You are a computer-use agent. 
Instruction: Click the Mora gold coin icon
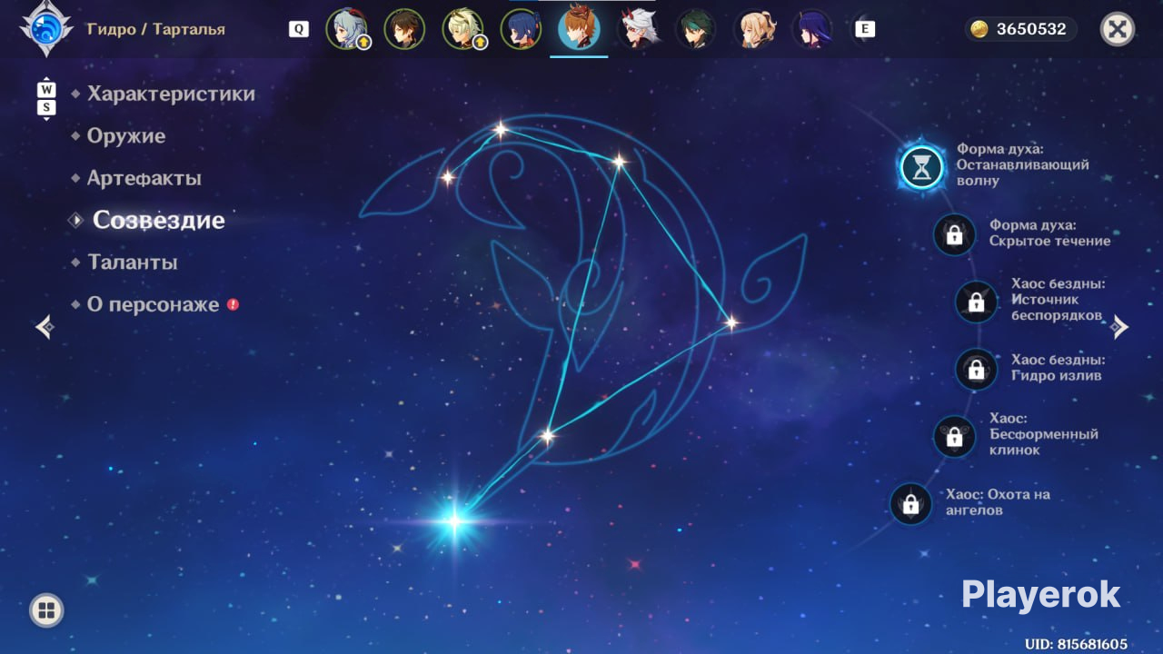(x=979, y=29)
